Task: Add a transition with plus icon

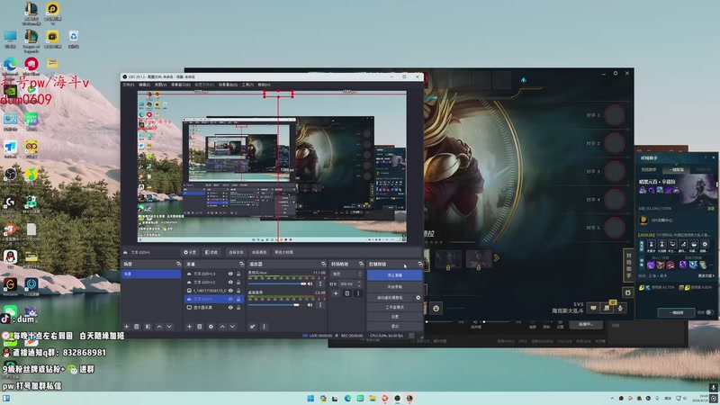Action: tap(336, 293)
